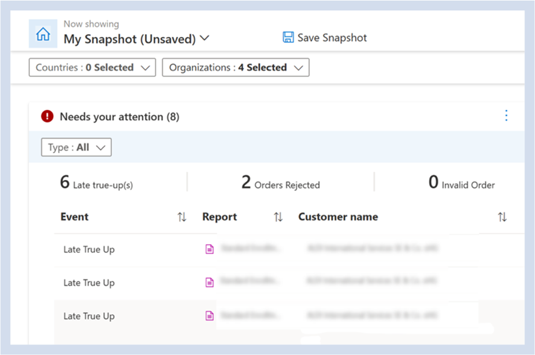Select the first Late True Up row
Screen dimensions: 535x355
pos(89,250)
